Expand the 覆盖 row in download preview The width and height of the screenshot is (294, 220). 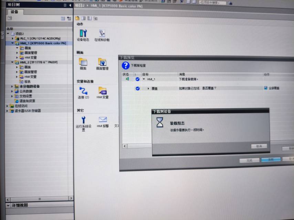[x=148, y=88]
